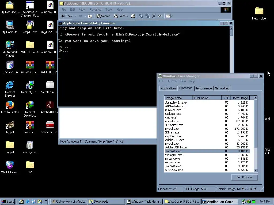
Task: Open the AdobeAIR.exe desktop icon
Action: (50, 107)
